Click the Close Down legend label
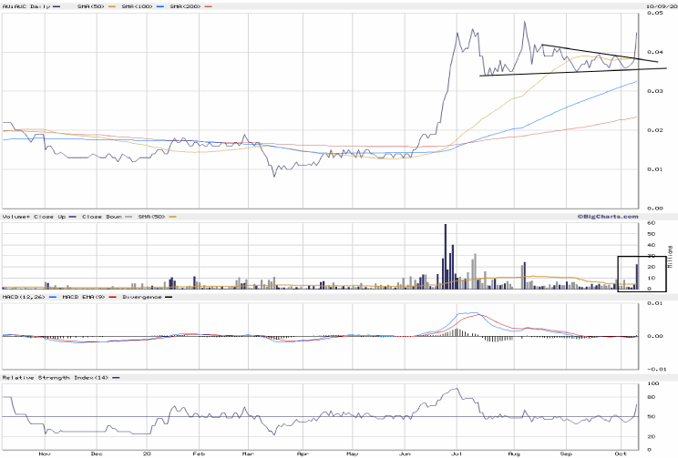 point(102,216)
